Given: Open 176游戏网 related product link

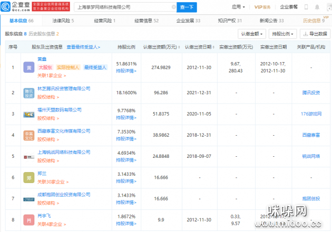Looking at the screenshot, I should (311, 114).
